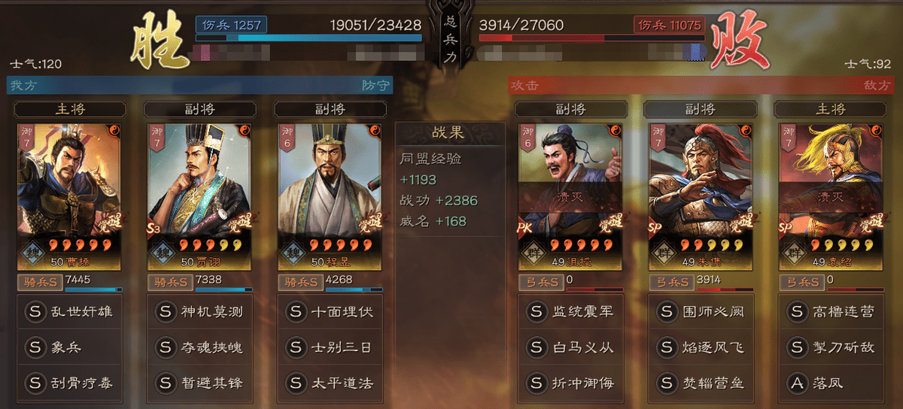Click the red 伤兵 11075 wounded label
Viewport: 903px width, 409px height.
(x=669, y=25)
